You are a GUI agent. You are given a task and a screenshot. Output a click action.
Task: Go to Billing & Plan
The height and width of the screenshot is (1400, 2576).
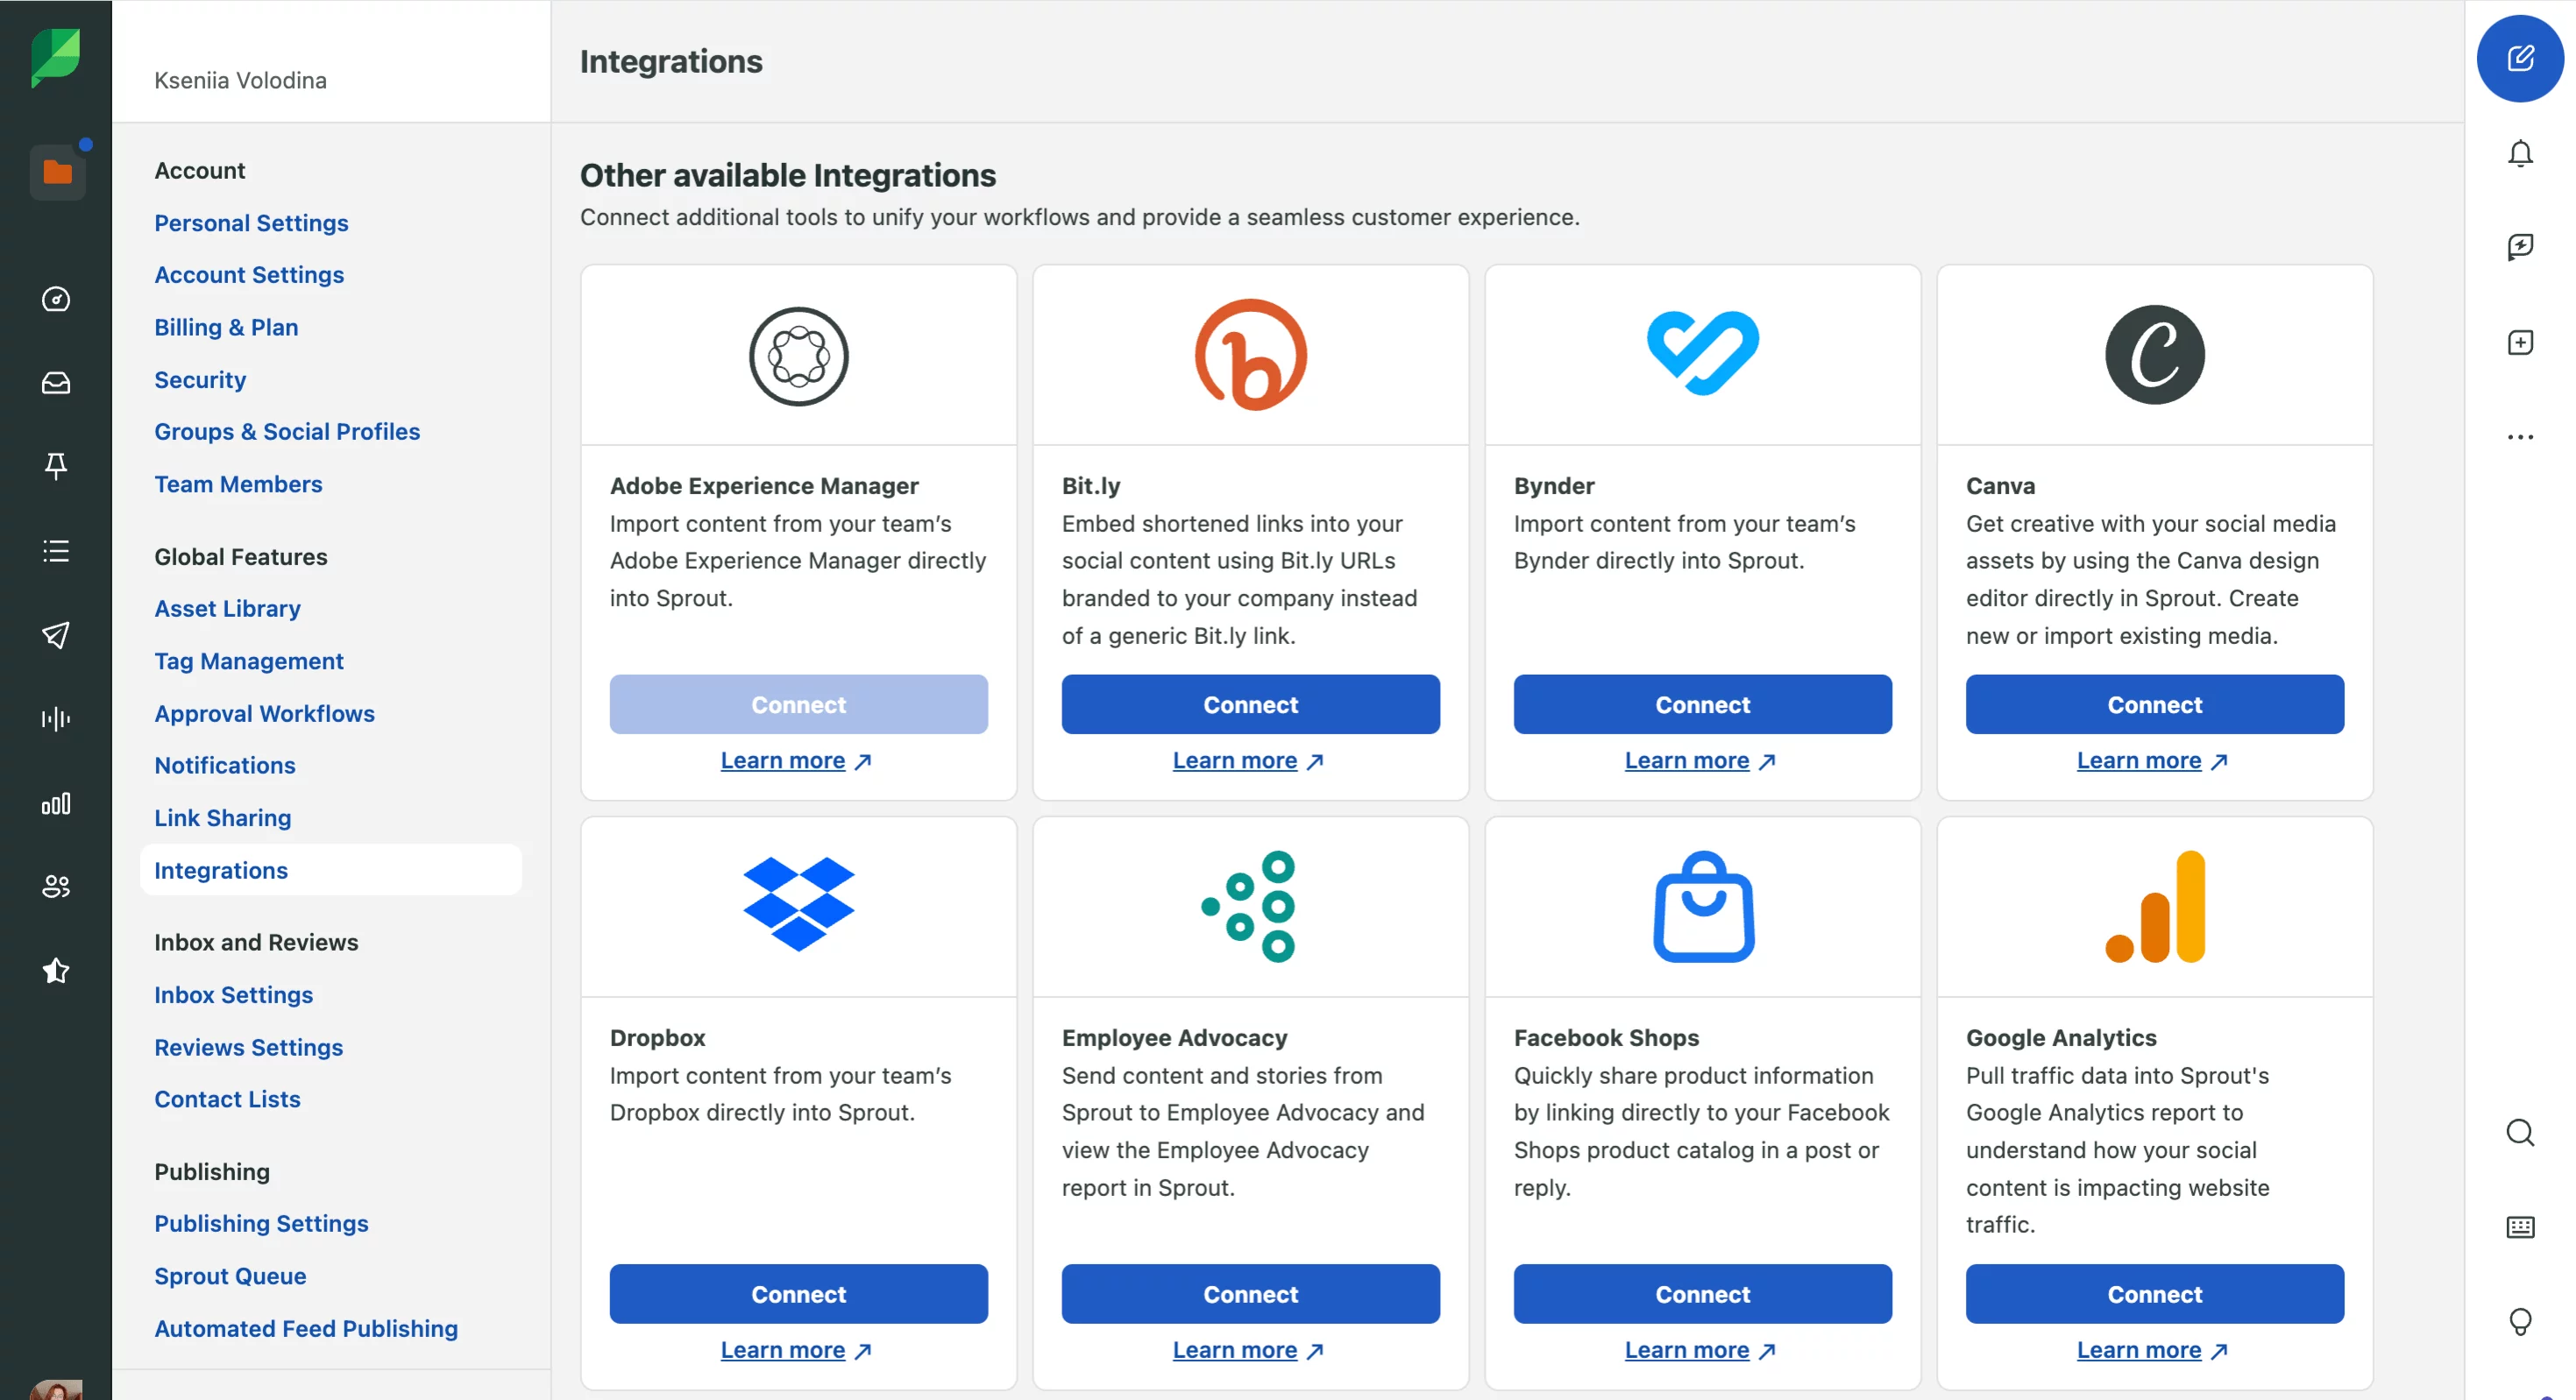point(226,327)
